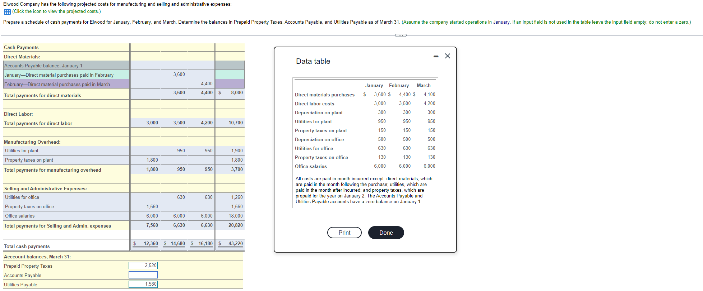Viewport: 703px width, 291px height.
Task: Click the 1,560 January property taxes on office cell
Action: point(145,207)
